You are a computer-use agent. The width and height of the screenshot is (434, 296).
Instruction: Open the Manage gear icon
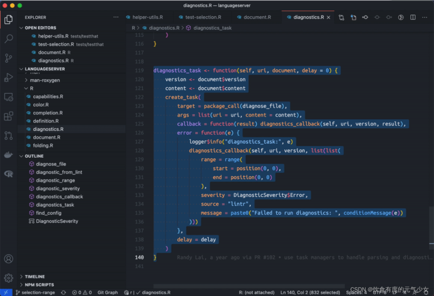9,278
